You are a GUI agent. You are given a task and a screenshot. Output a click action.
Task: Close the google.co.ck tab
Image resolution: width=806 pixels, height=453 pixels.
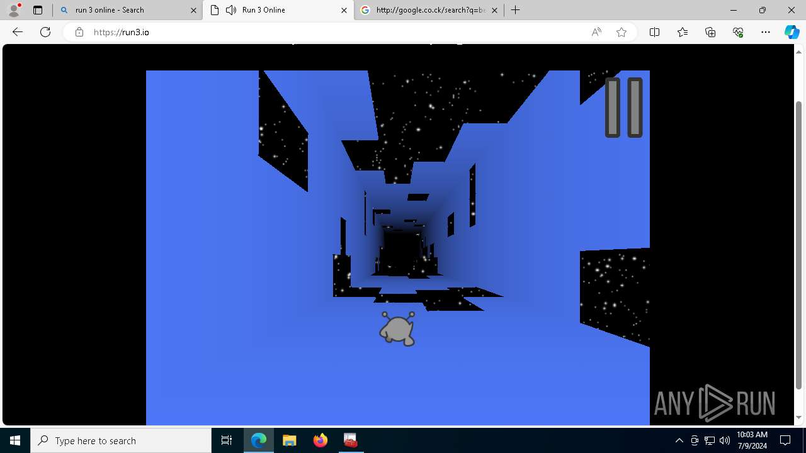click(494, 10)
